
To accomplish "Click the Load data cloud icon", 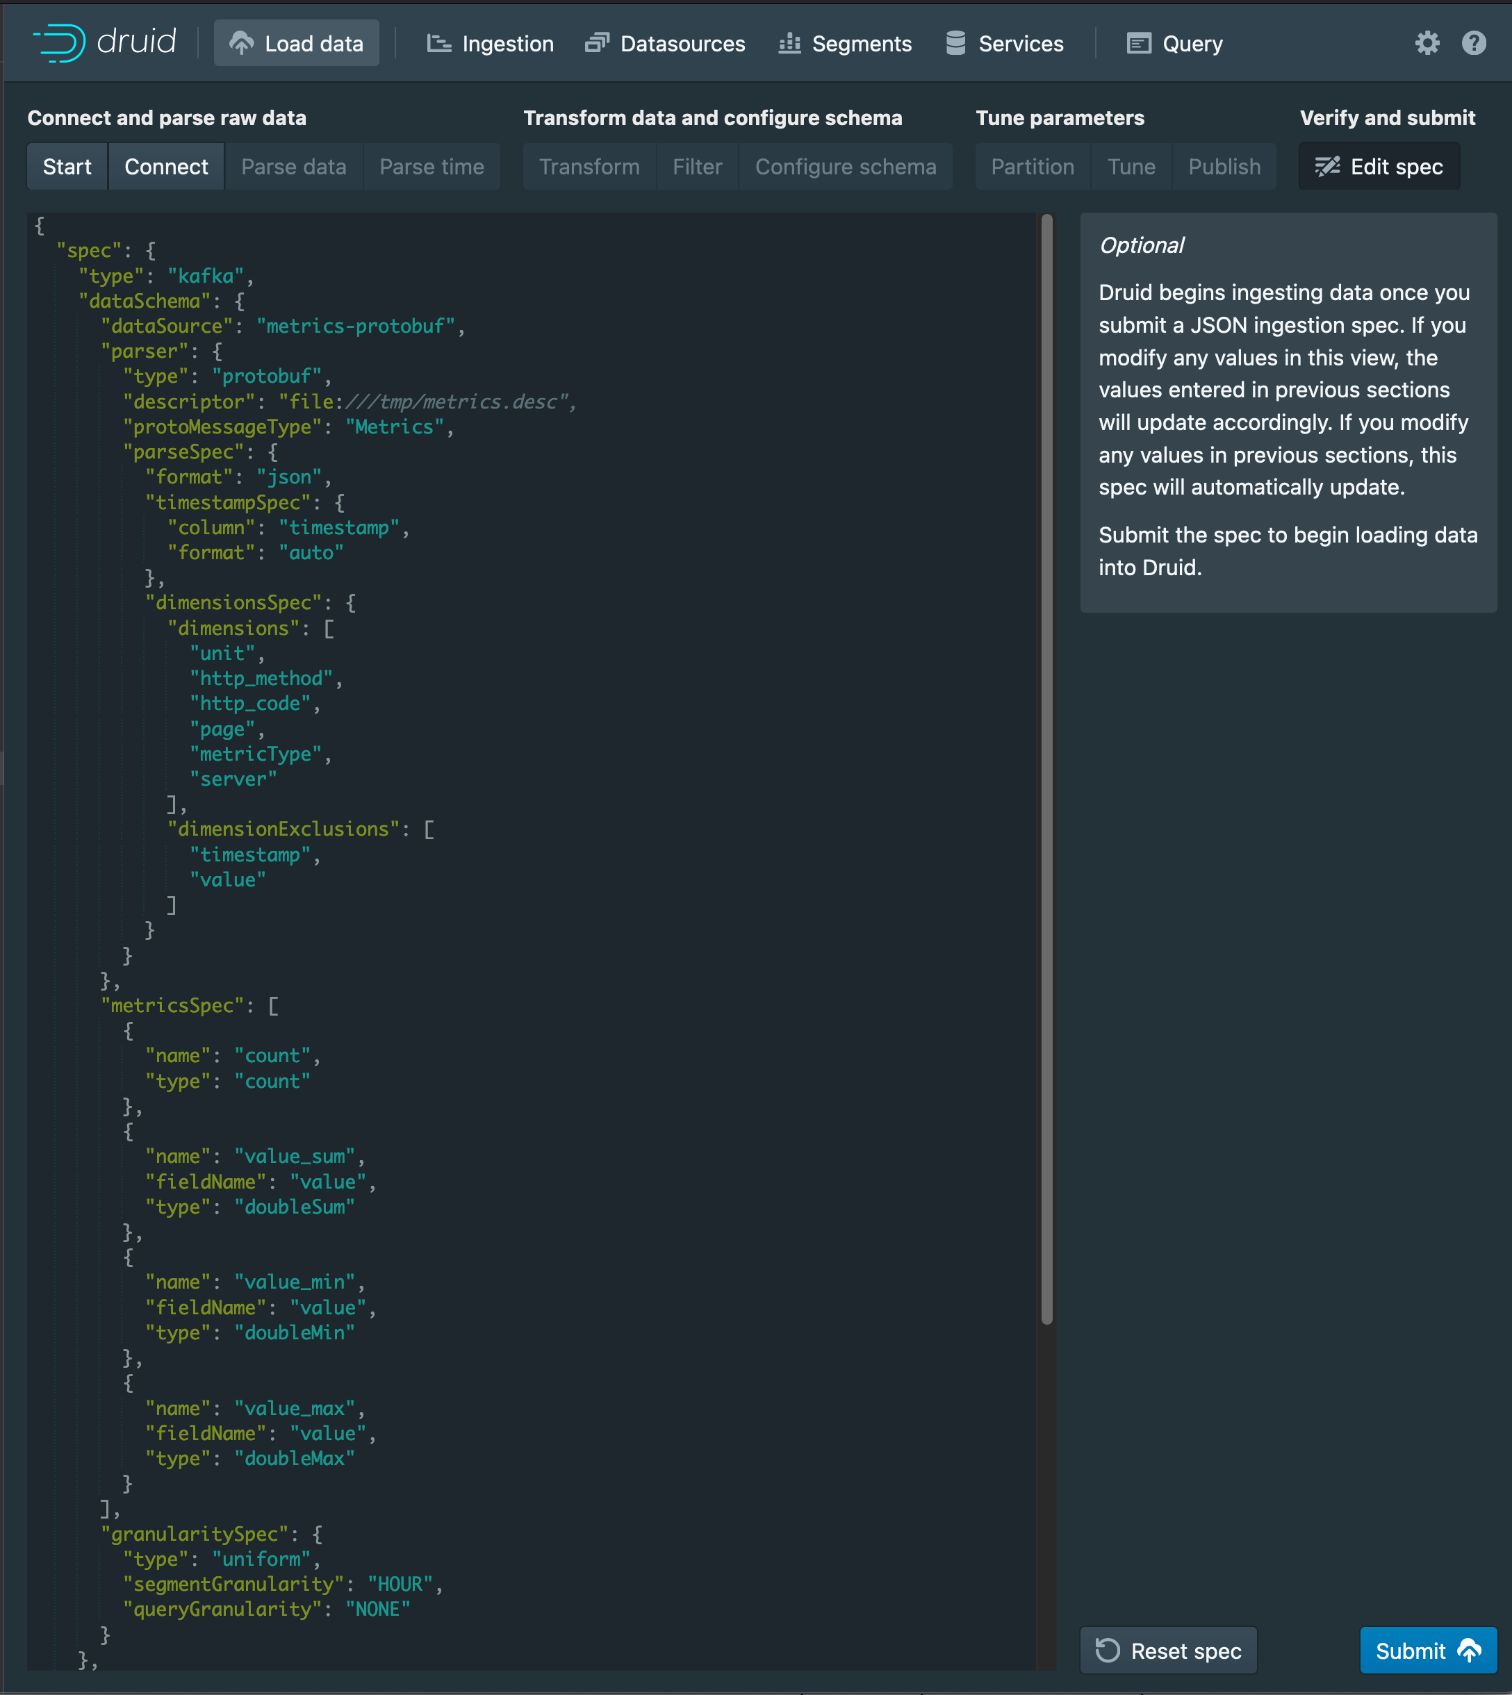I will [241, 43].
